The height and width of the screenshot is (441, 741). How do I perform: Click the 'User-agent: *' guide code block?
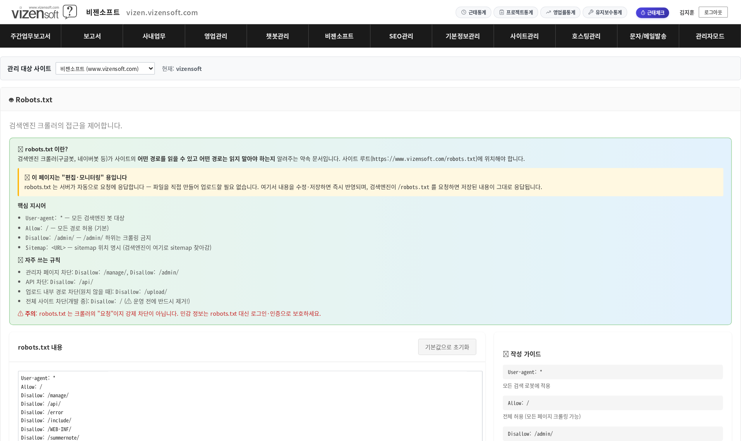(613, 372)
